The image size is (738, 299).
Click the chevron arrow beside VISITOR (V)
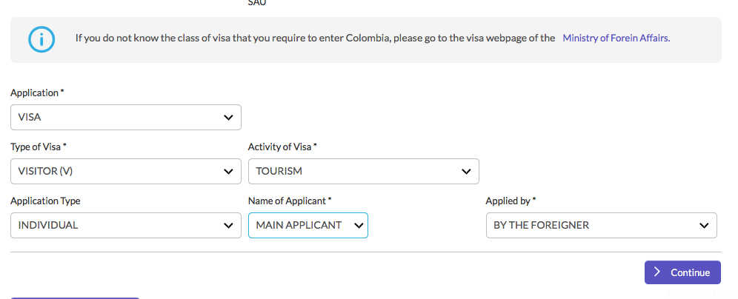[227, 172]
